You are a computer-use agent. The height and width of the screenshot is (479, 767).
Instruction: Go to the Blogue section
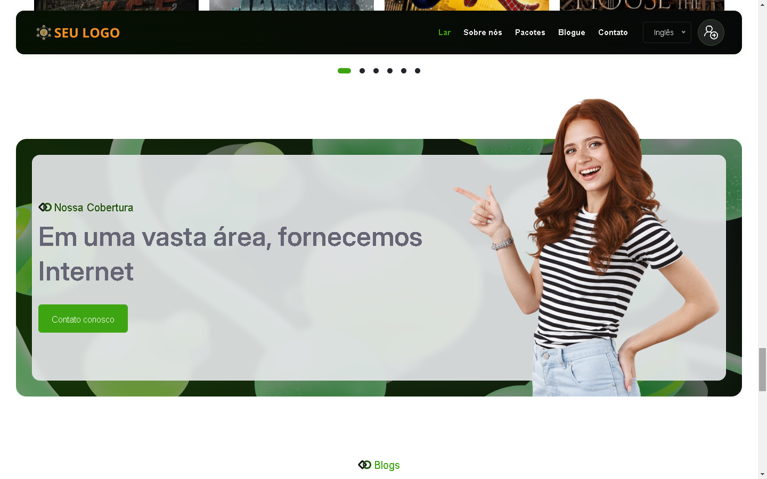(x=572, y=32)
